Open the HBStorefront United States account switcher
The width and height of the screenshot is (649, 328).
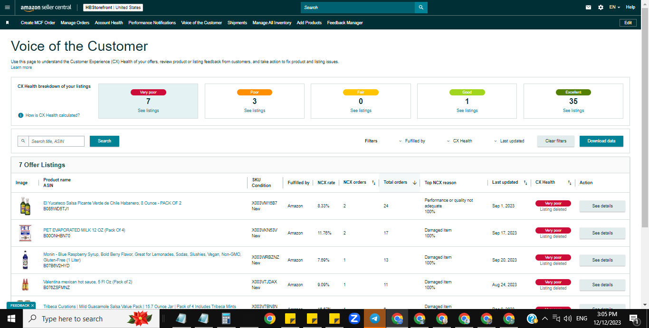[x=113, y=8]
